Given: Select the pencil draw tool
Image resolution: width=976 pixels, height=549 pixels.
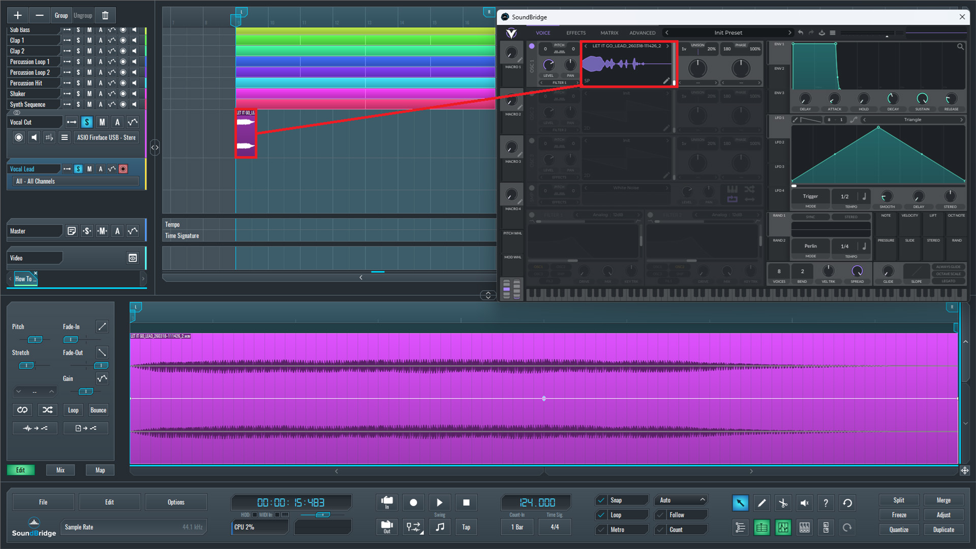Looking at the screenshot, I should 761,503.
